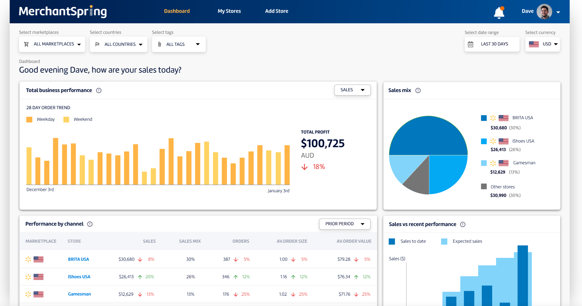Click the Weekend legend color swatch
The image size is (582, 306).
tap(66, 119)
